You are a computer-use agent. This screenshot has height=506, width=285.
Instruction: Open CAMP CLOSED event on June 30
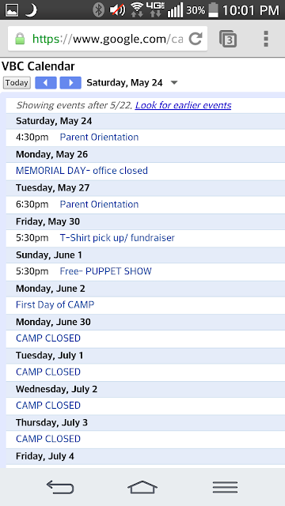(x=48, y=338)
